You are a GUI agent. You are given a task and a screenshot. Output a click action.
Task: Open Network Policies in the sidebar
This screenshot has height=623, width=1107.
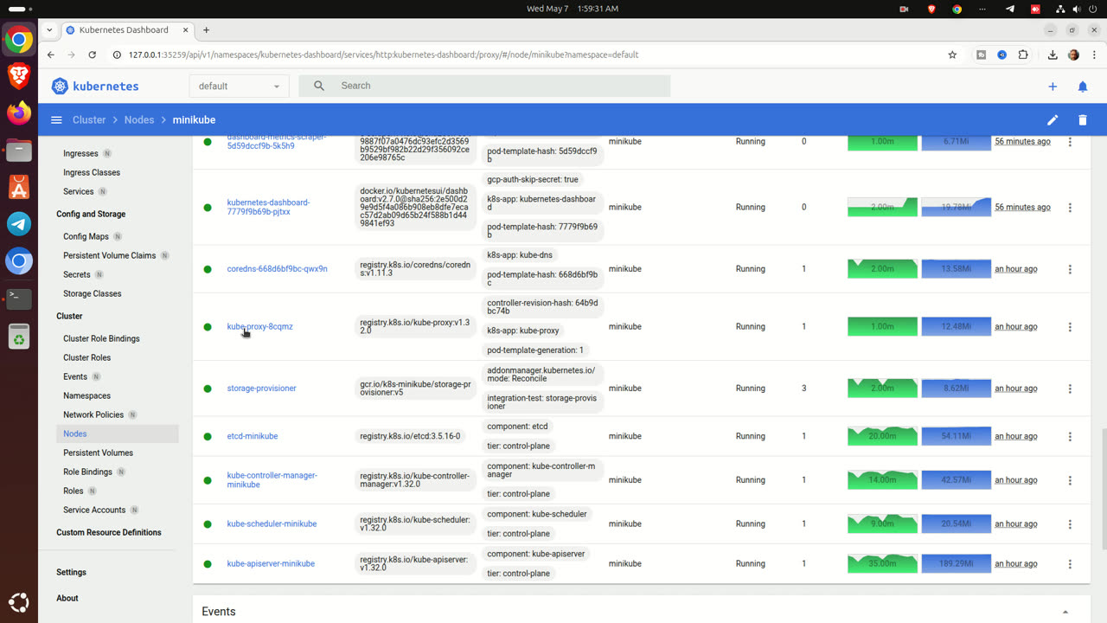[x=93, y=414]
